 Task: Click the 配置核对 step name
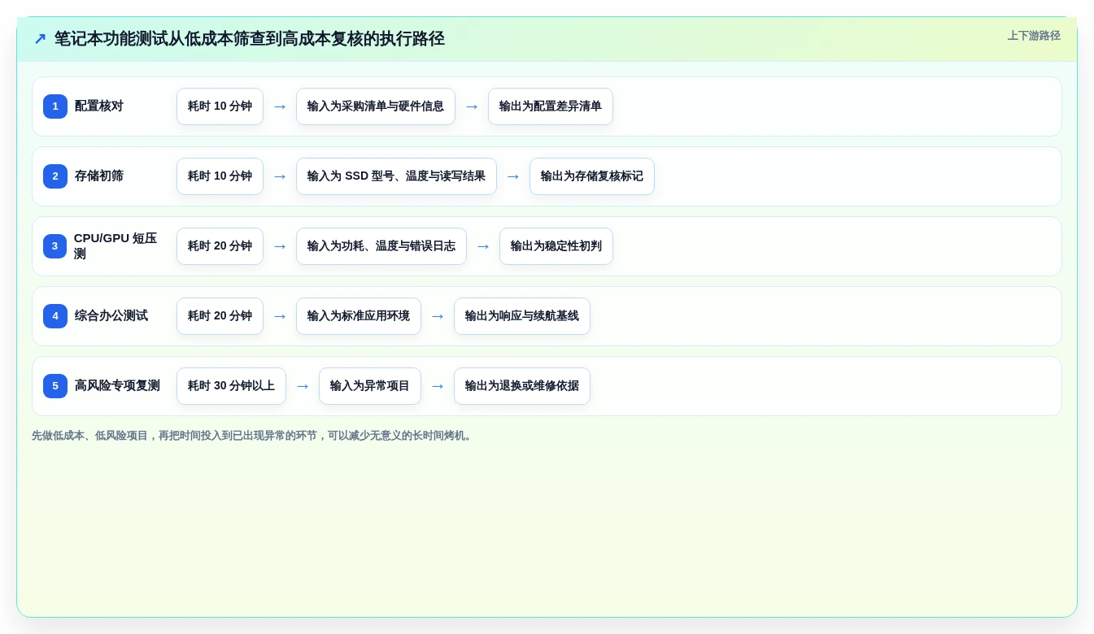click(99, 106)
